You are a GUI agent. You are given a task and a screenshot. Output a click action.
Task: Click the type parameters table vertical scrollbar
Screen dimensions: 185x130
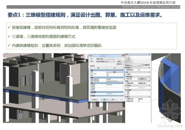(x=124, y=74)
